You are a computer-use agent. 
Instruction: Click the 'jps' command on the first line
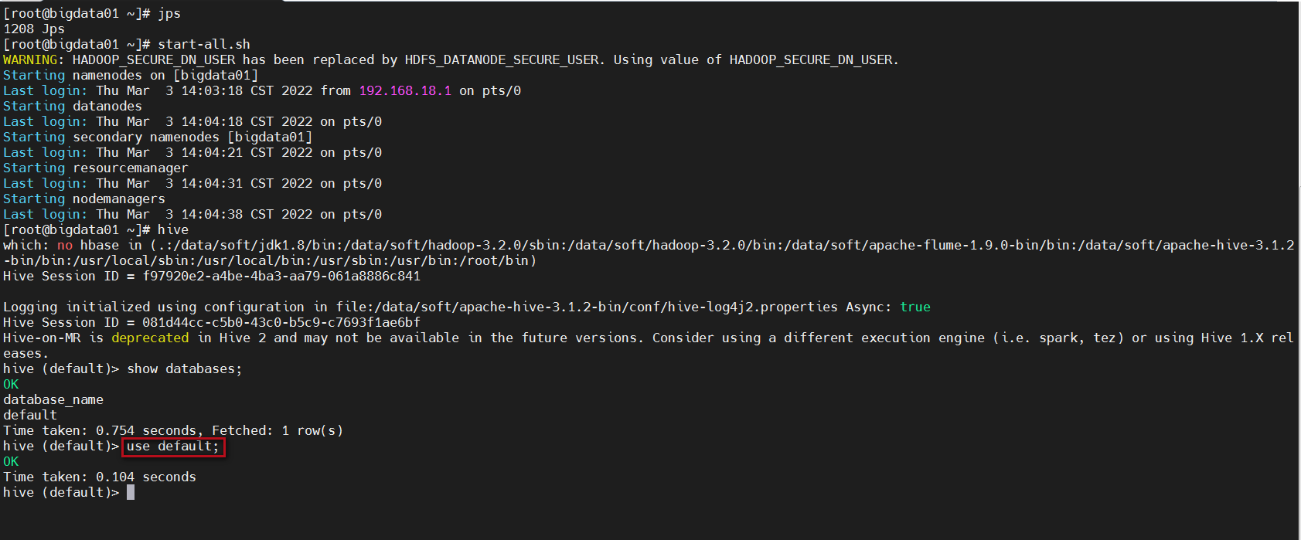tap(169, 14)
